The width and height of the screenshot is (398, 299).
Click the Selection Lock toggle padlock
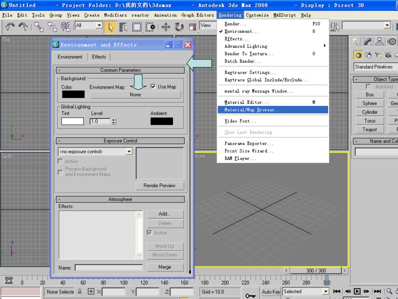pos(80,291)
